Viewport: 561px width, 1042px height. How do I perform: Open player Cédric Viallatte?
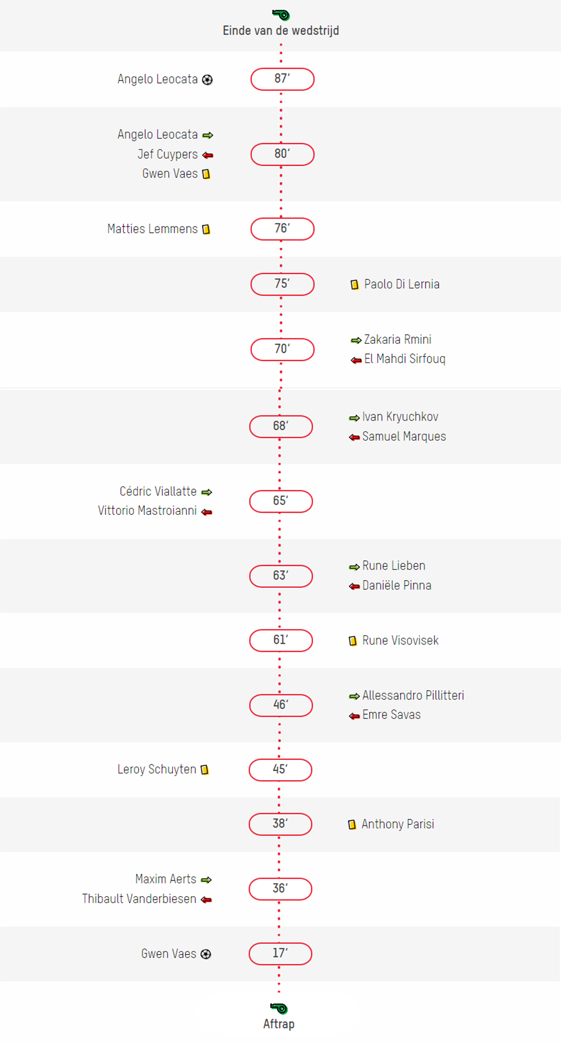(158, 491)
